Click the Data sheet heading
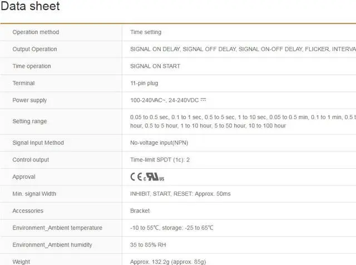 (x=30, y=7)
